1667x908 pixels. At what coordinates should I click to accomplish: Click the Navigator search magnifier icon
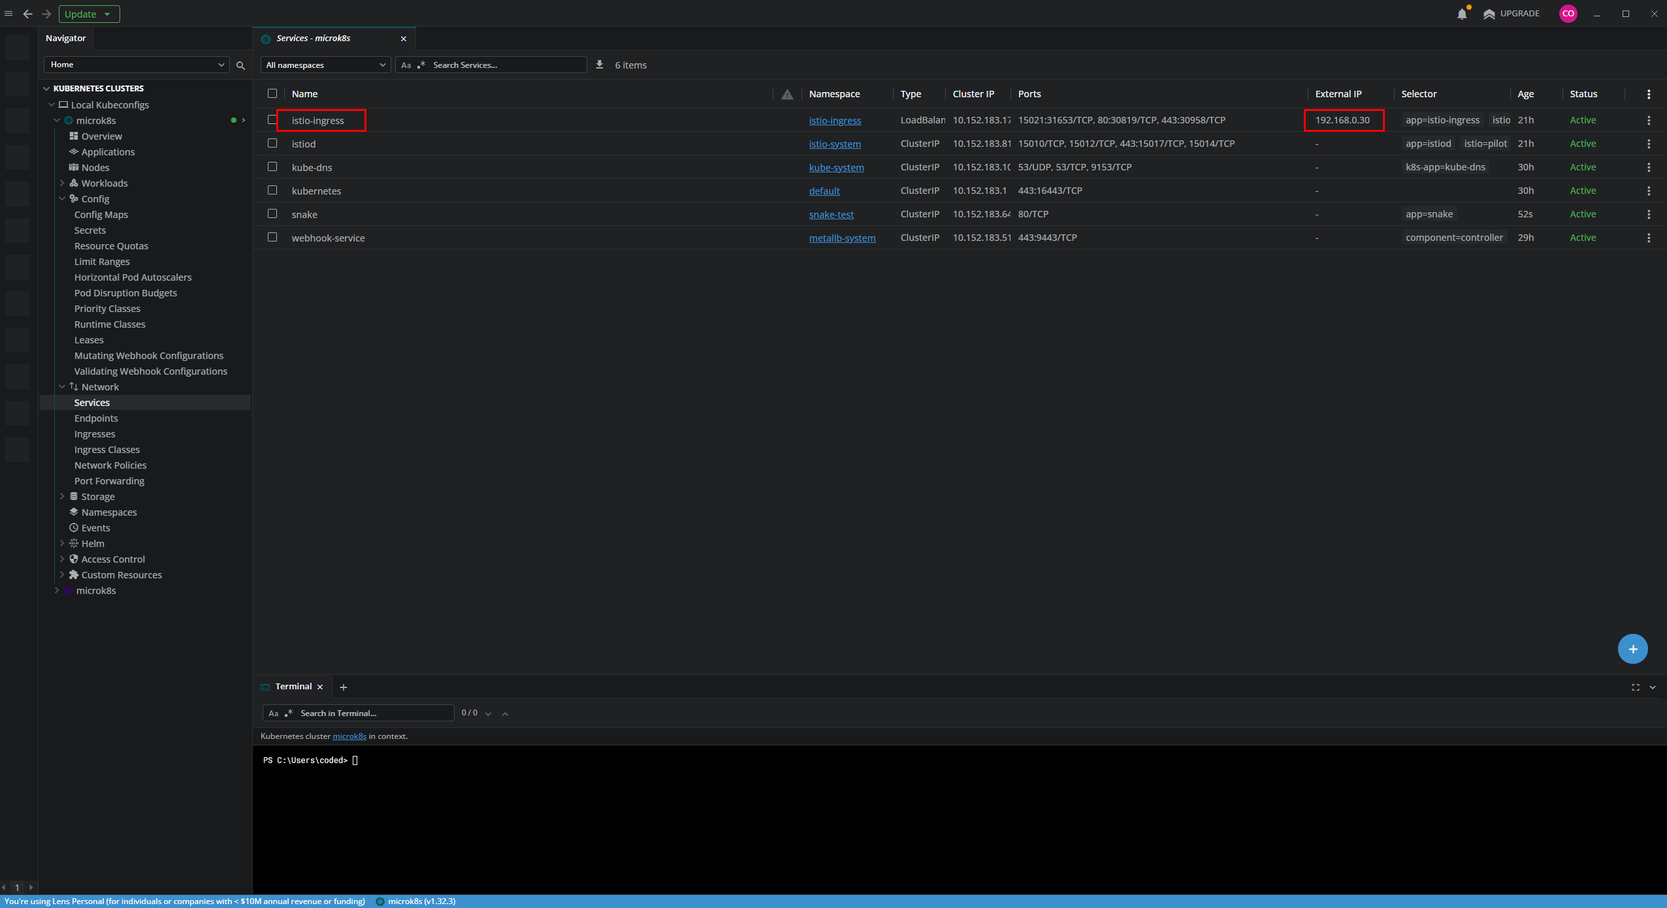click(240, 65)
